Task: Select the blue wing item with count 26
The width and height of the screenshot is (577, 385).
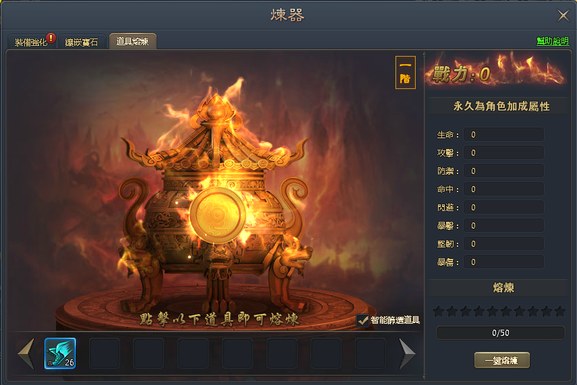Action: click(60, 353)
